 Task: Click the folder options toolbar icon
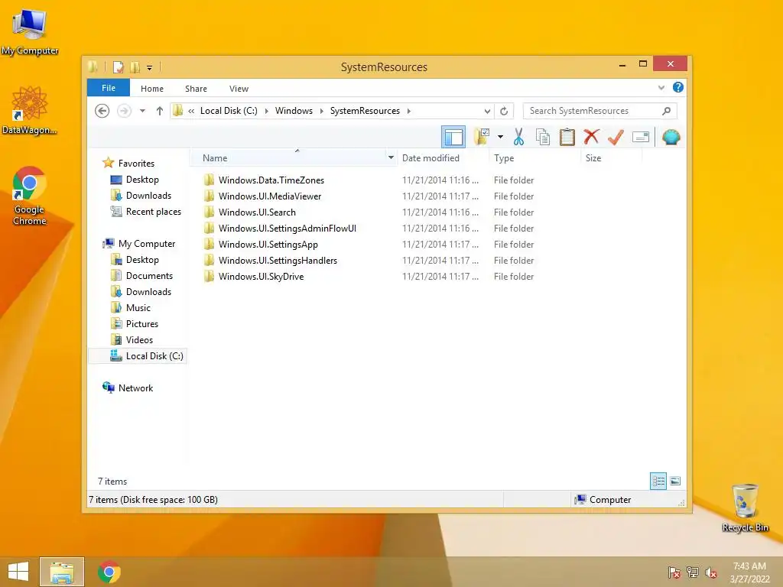482,137
